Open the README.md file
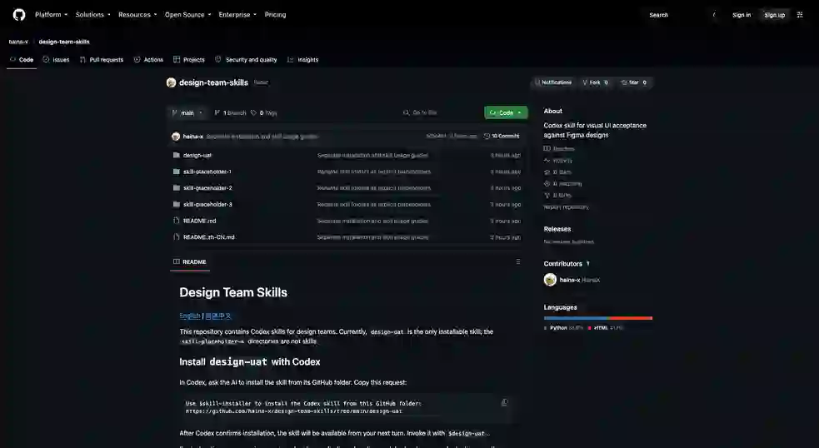819x448 pixels. pyautogui.click(x=199, y=221)
